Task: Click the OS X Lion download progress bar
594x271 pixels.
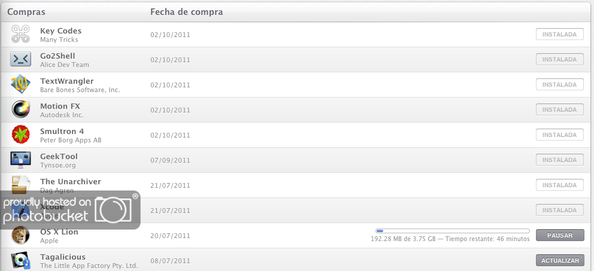Action: 452,231
